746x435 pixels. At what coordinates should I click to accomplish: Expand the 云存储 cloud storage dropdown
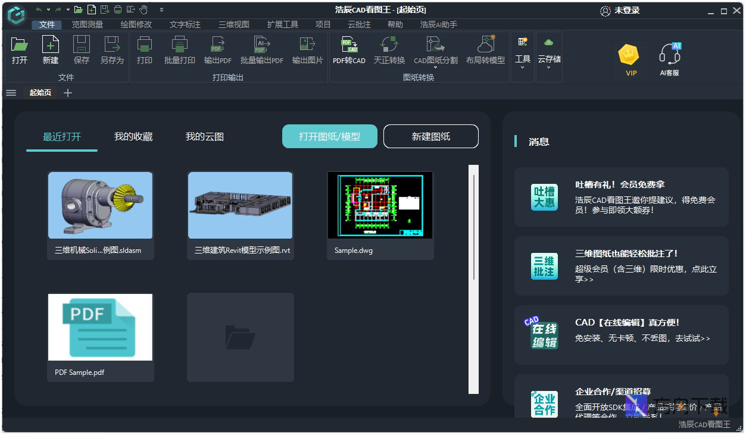point(549,67)
